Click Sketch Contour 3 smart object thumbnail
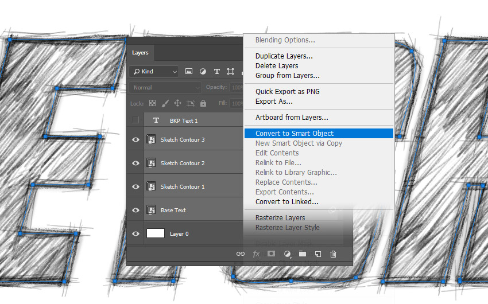The height and width of the screenshot is (304, 488). pos(151,139)
